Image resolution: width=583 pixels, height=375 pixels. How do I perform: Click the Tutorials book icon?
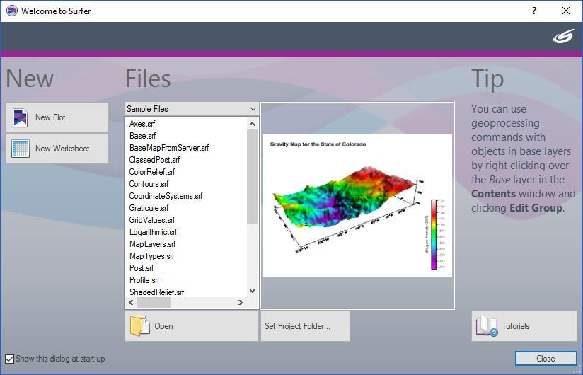pos(487,326)
